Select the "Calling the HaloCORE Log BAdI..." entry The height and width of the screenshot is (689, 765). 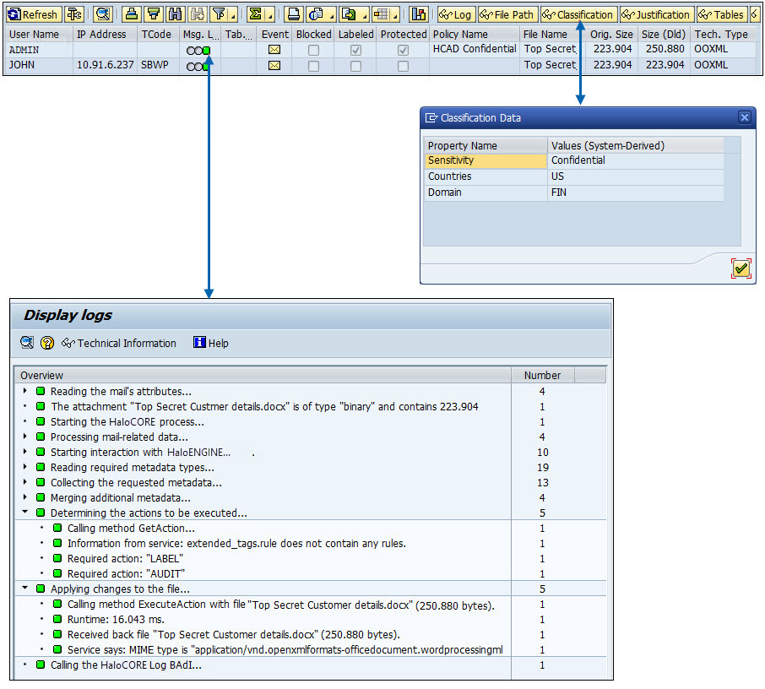click(126, 665)
